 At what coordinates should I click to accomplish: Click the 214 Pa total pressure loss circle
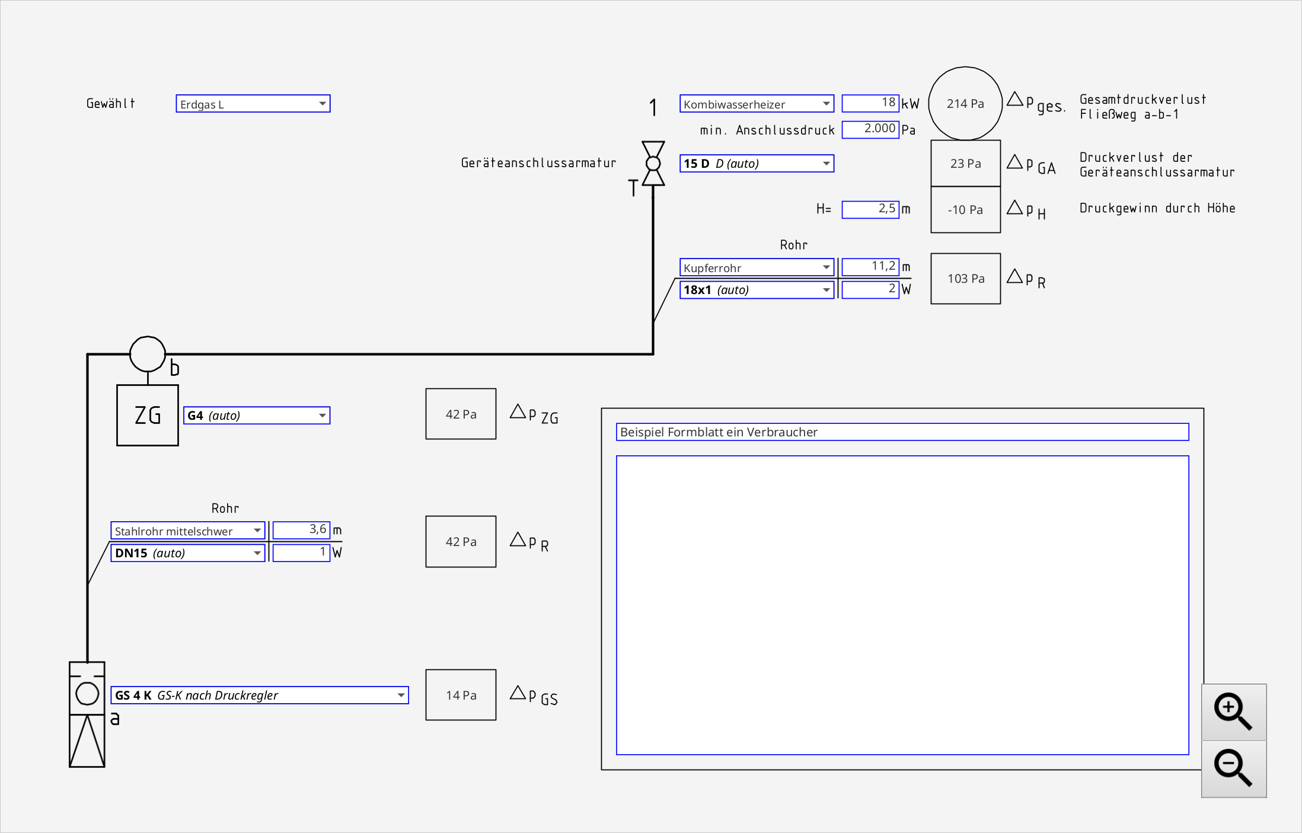point(965,104)
